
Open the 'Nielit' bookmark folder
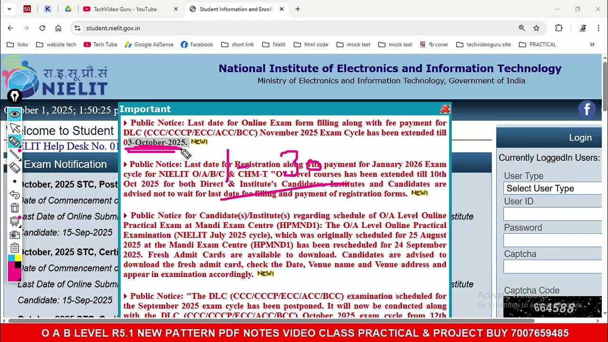pyautogui.click(x=274, y=44)
